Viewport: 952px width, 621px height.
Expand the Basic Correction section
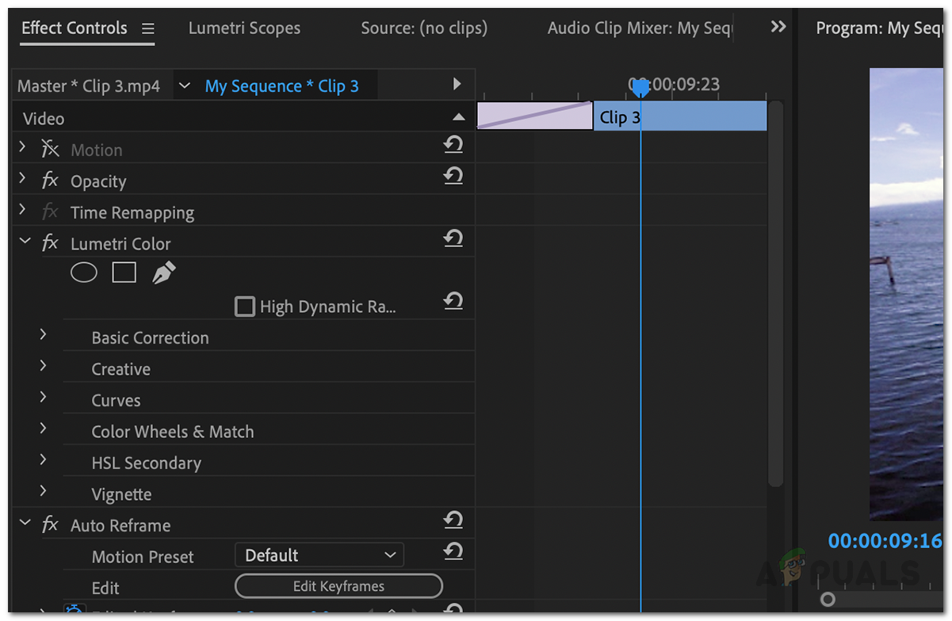coord(44,335)
